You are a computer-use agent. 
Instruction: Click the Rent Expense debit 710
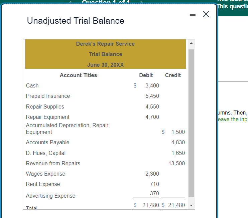pyautogui.click(x=154, y=184)
